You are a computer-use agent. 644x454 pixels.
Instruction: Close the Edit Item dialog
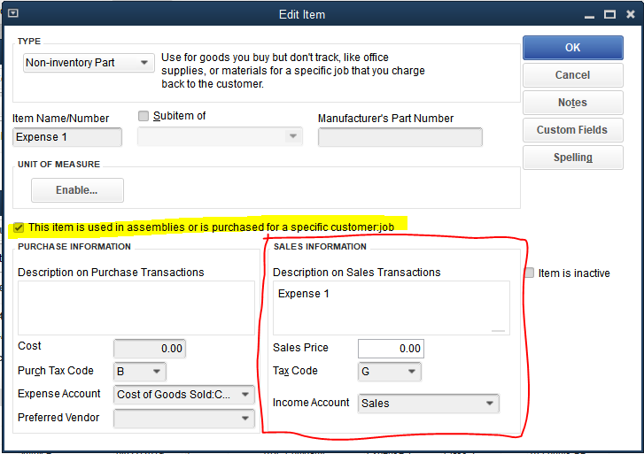pos(630,14)
